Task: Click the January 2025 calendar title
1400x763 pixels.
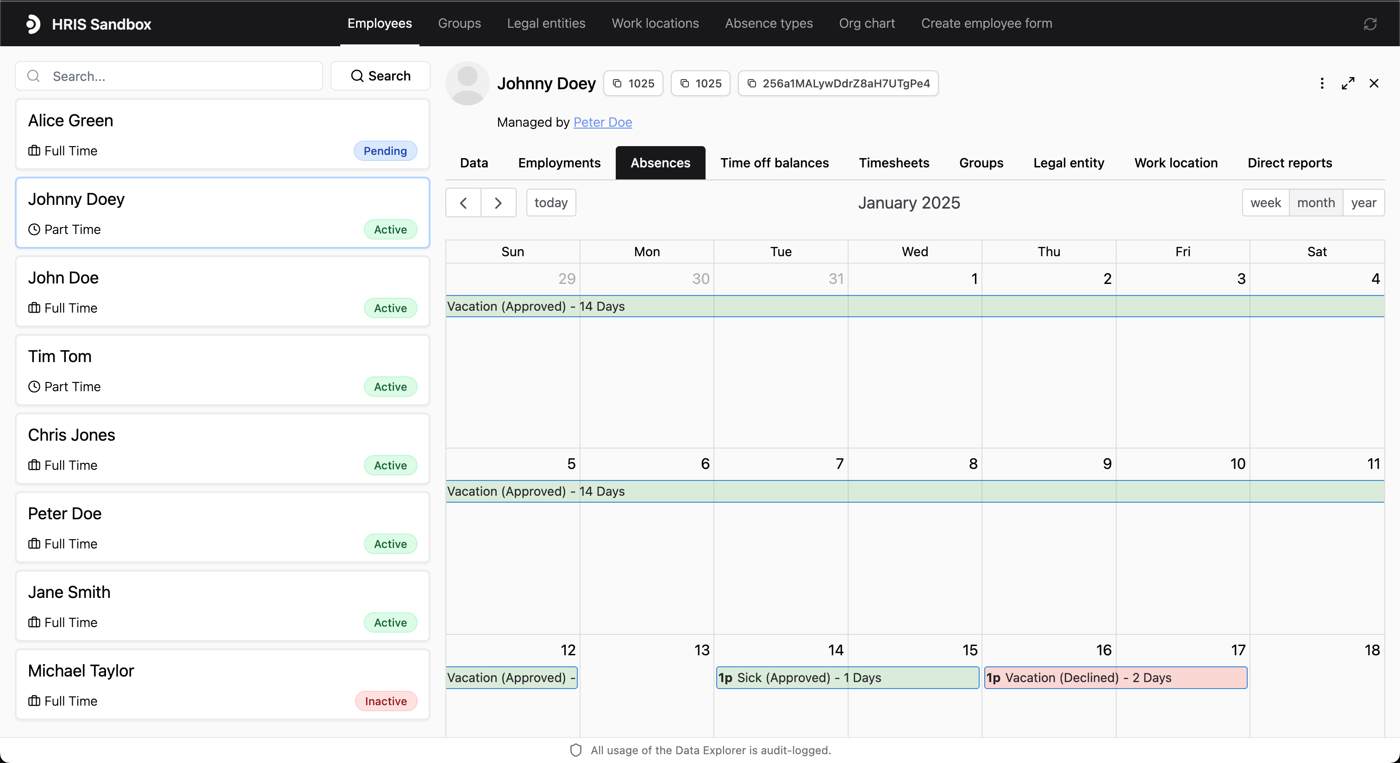Action: pos(909,203)
